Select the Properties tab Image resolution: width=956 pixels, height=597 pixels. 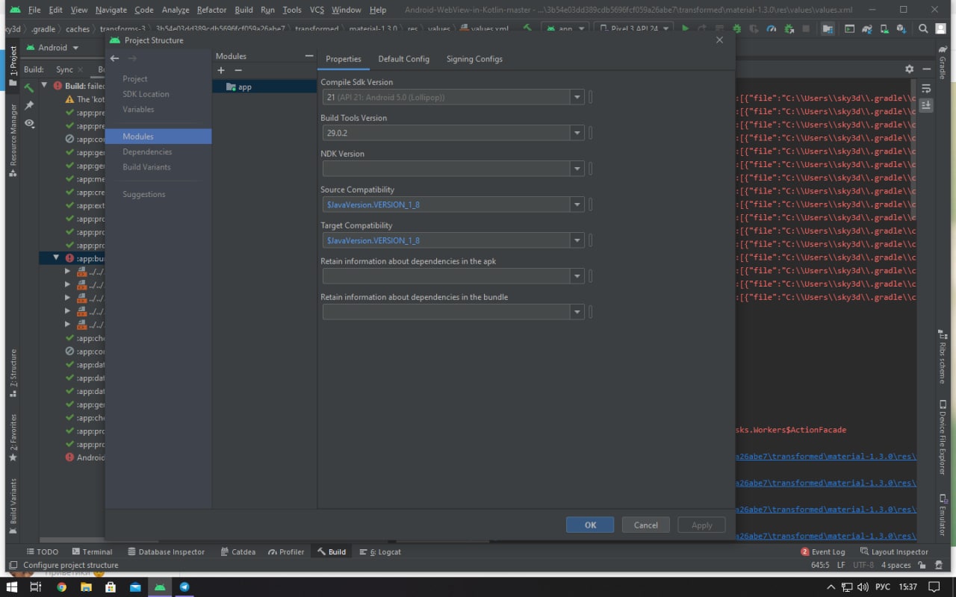[344, 59]
